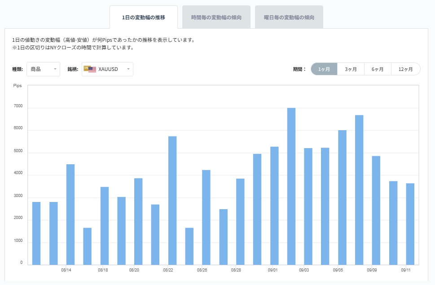Switch to the 1日の変動幅の推移 tab
This screenshot has height=285, width=435.
143,17
